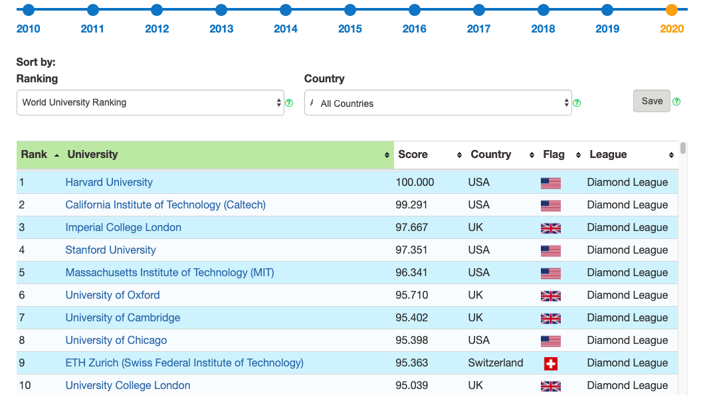Select year 2019 on the timeline

pos(607,10)
